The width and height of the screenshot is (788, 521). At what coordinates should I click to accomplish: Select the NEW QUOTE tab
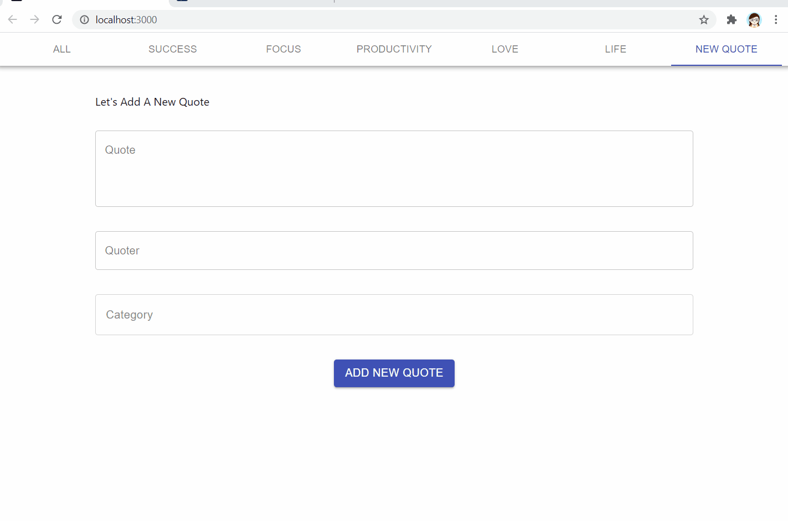727,49
